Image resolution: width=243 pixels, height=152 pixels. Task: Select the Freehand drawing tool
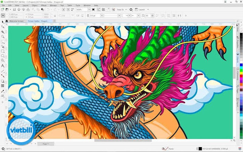(3, 42)
